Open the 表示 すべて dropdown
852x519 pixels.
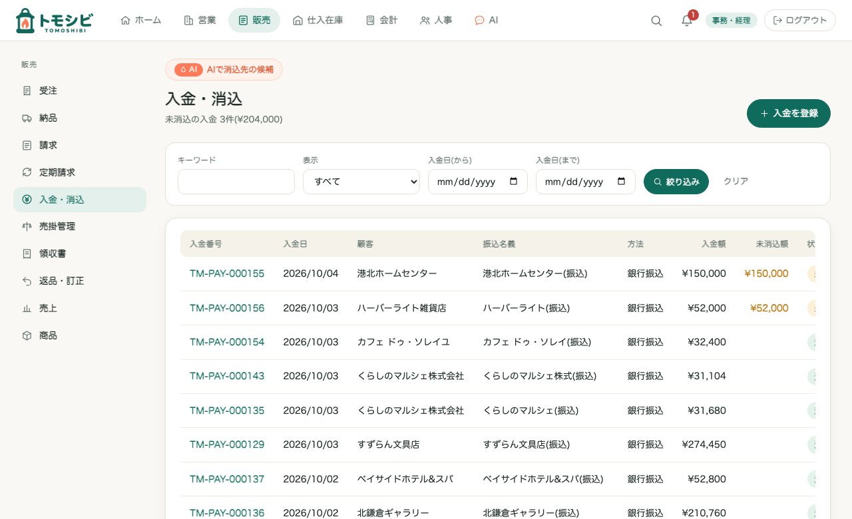click(x=361, y=182)
